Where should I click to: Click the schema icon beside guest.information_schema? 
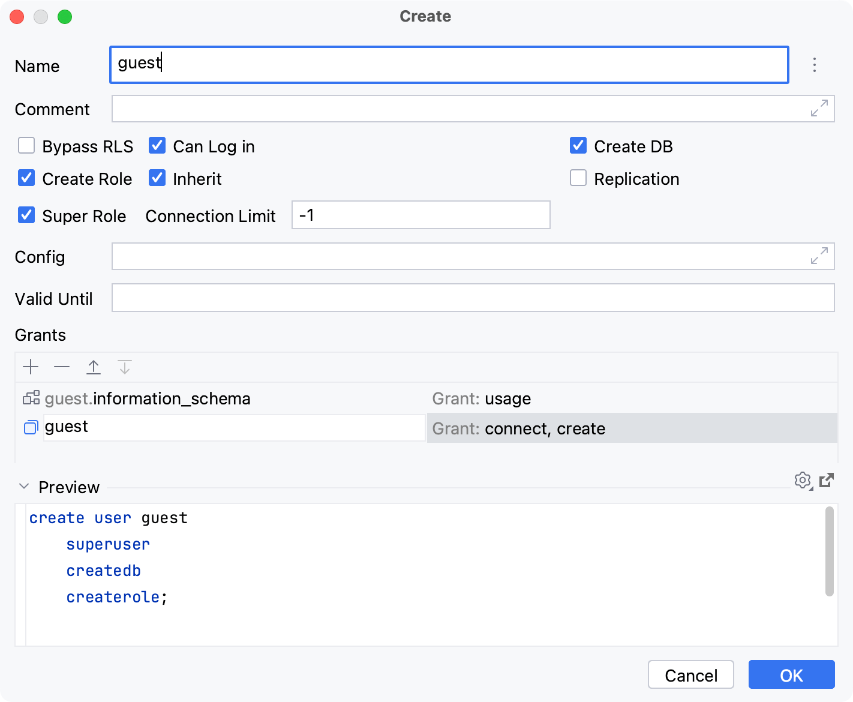[x=31, y=398]
